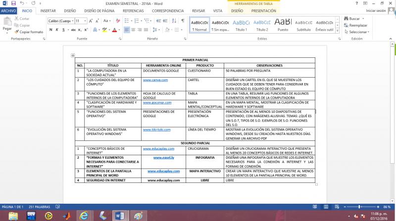Center align text
396x221 pixels.
click(x=133, y=30)
